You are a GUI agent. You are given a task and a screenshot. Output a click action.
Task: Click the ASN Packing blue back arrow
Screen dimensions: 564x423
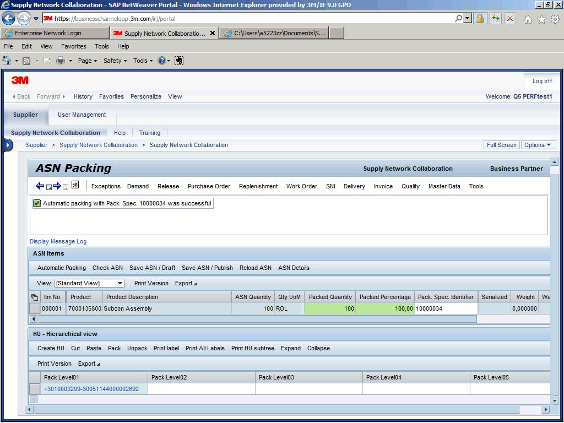tap(40, 186)
